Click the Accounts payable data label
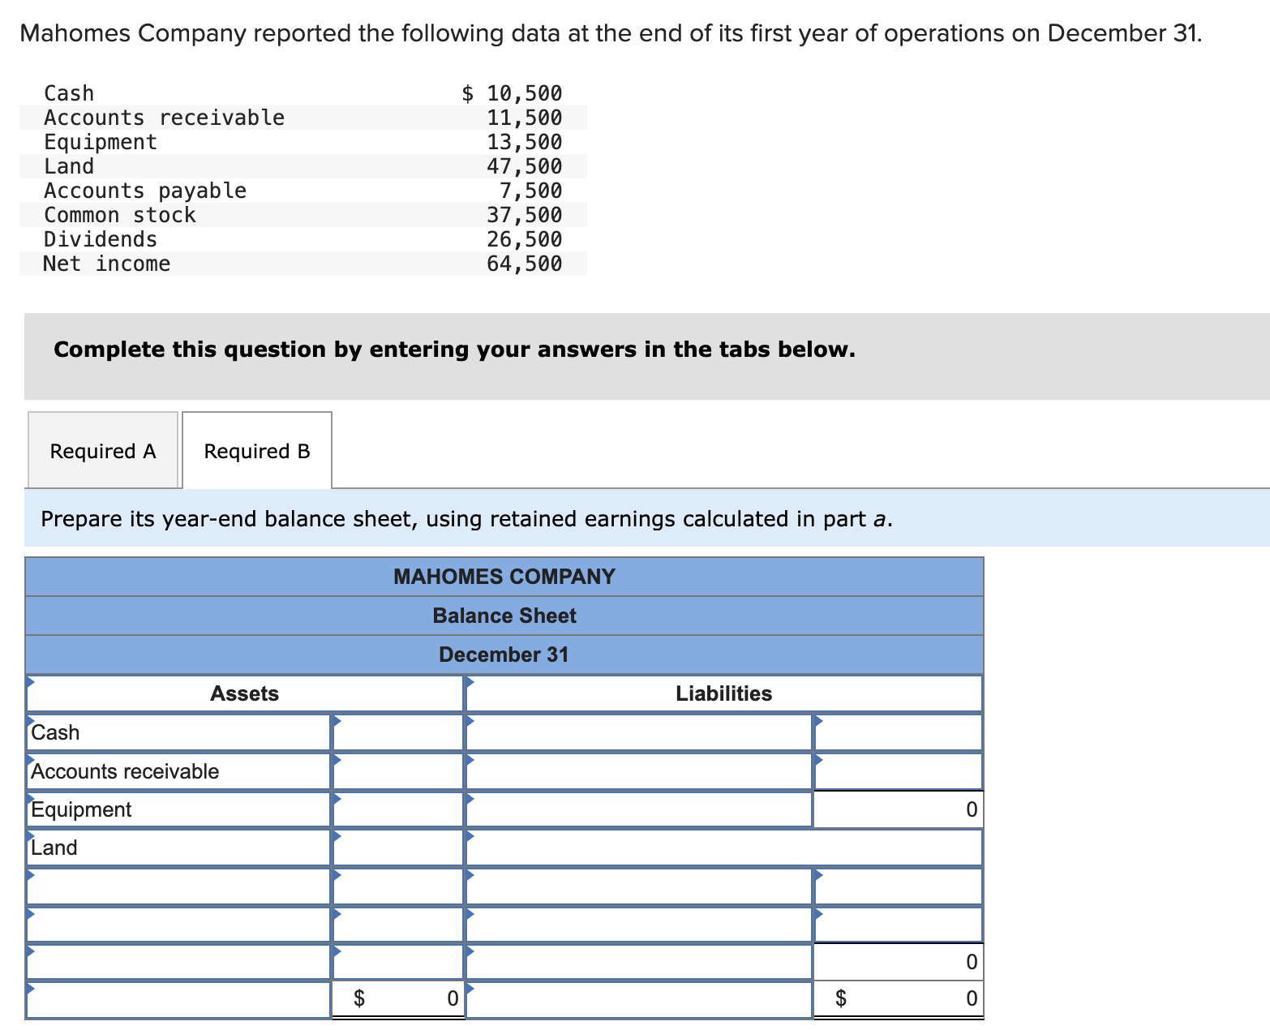The height and width of the screenshot is (1030, 1270). (145, 191)
